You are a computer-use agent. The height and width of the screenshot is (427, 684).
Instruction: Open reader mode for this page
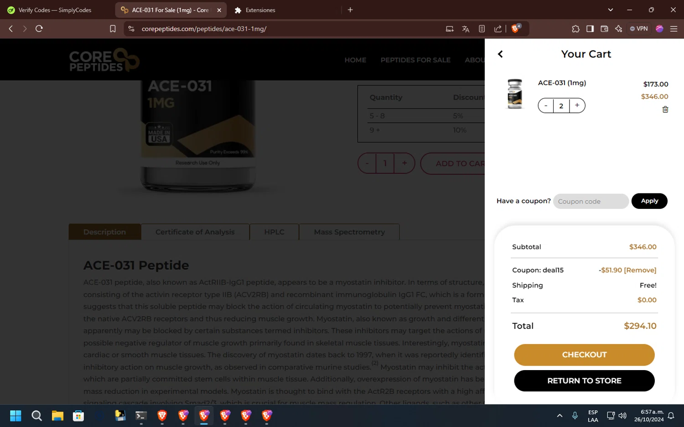482,29
